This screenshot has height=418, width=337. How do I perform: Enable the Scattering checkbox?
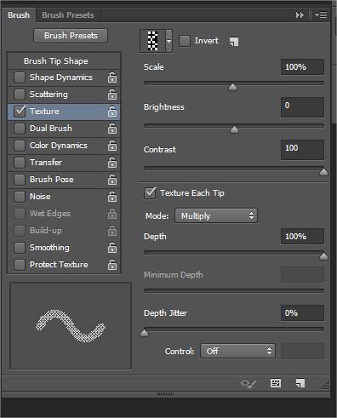pyautogui.click(x=20, y=94)
